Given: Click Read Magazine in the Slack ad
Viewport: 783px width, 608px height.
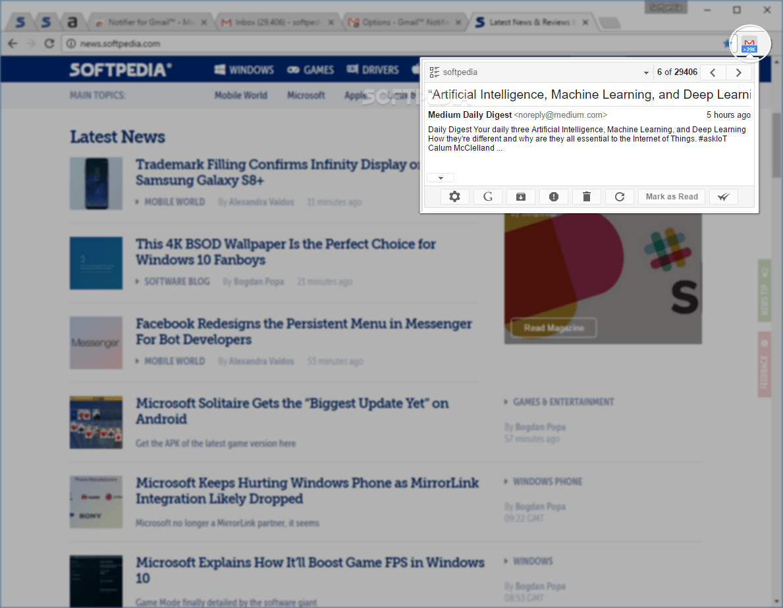Looking at the screenshot, I should point(553,327).
